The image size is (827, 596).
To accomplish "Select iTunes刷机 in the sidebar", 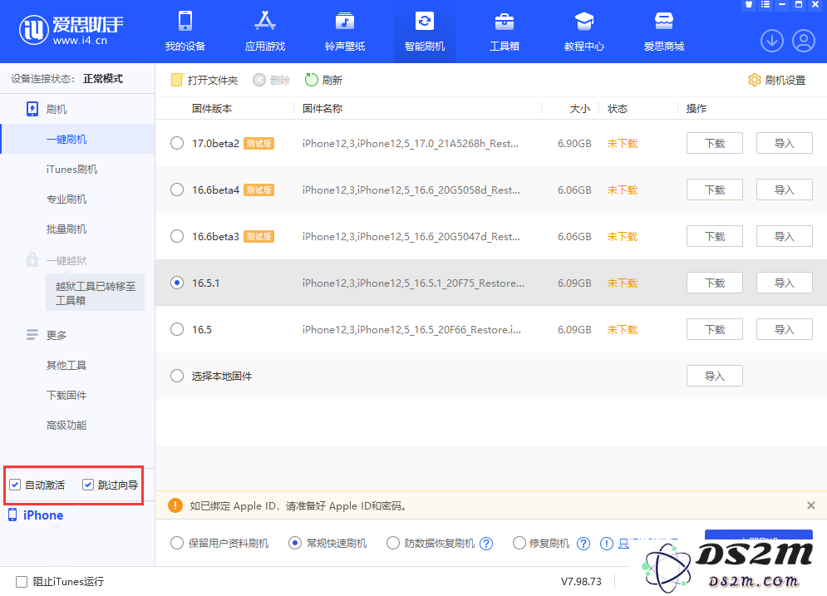I will tap(71, 170).
